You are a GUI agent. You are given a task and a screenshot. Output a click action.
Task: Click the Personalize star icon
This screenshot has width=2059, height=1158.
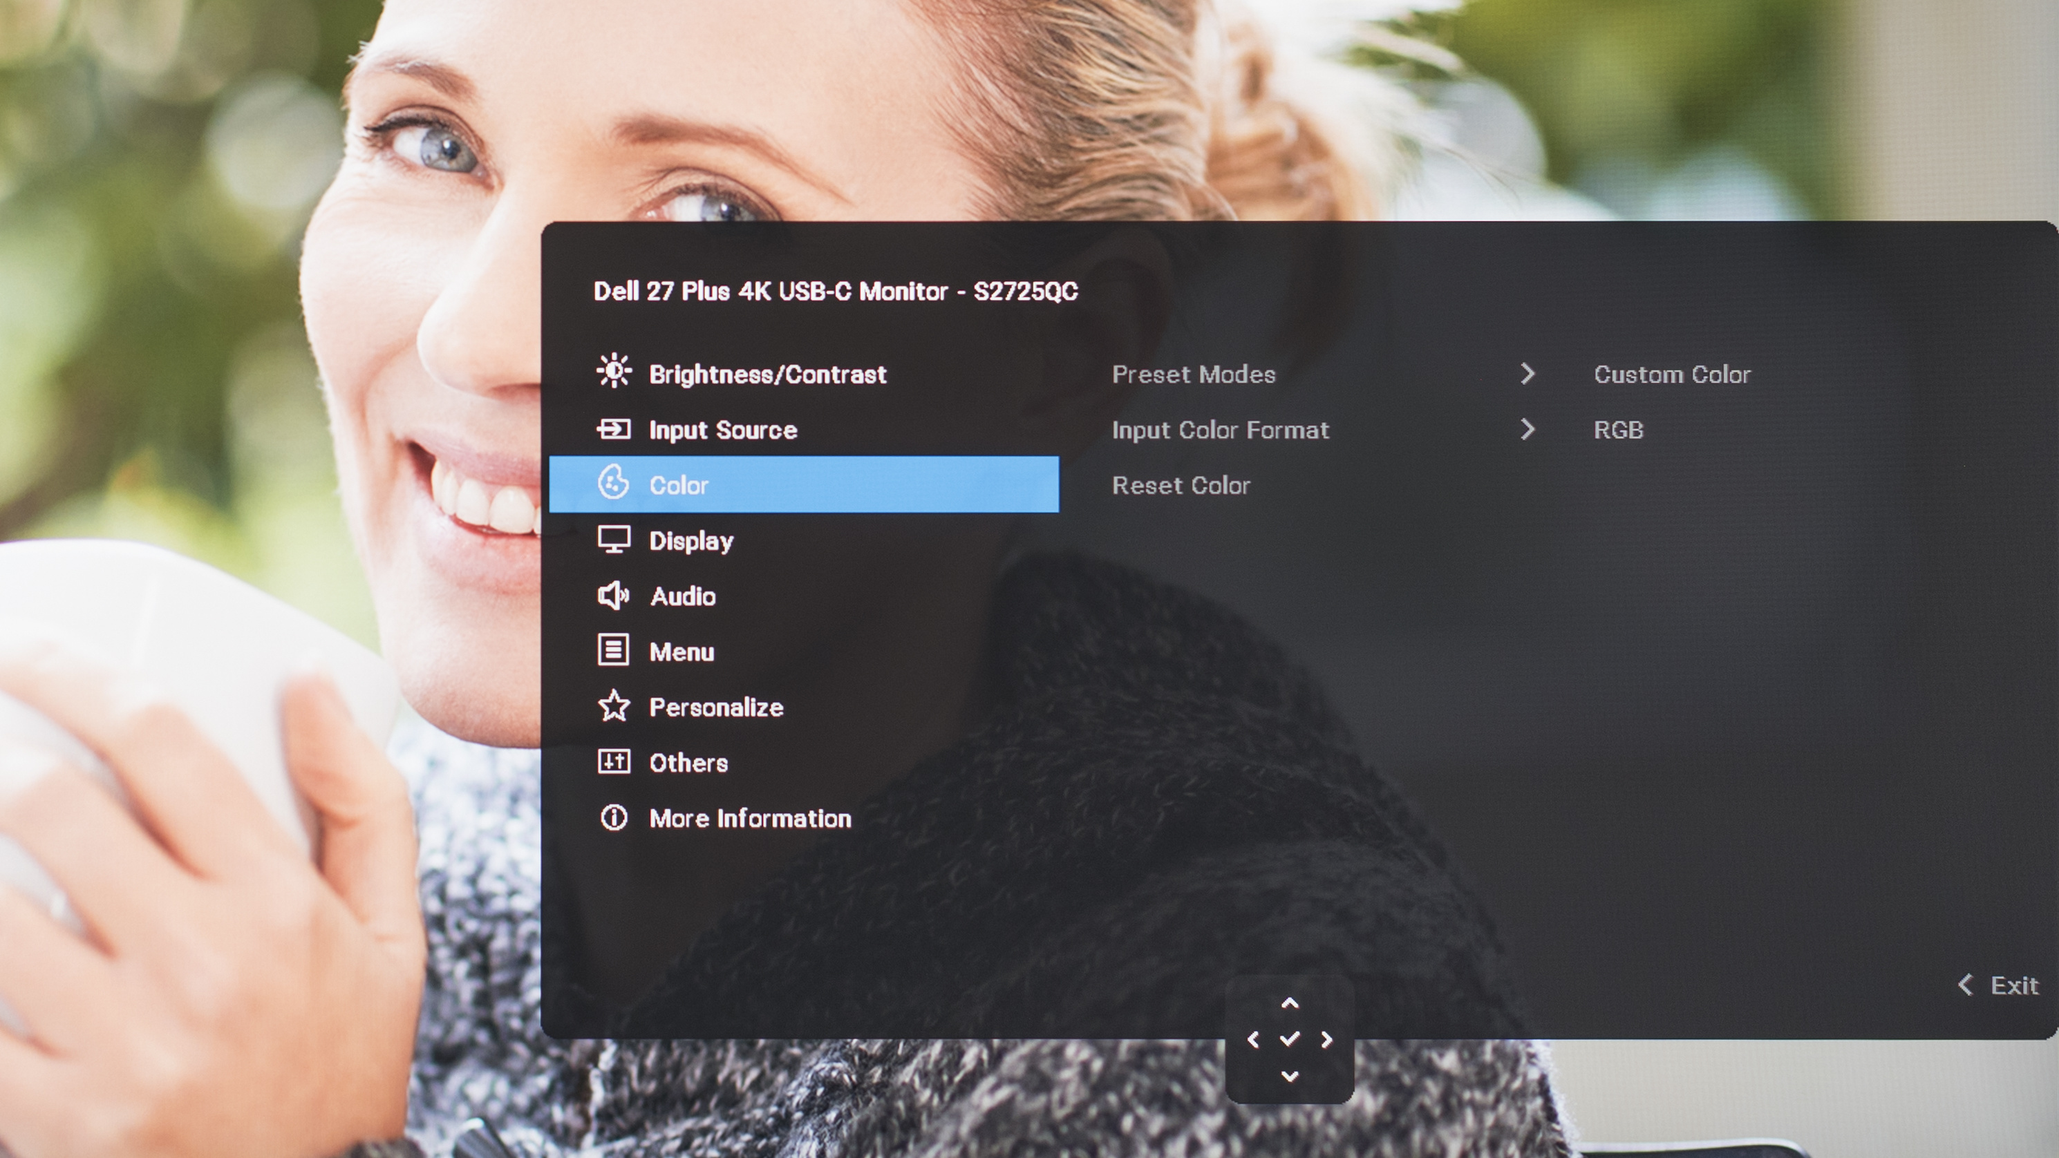click(x=614, y=706)
